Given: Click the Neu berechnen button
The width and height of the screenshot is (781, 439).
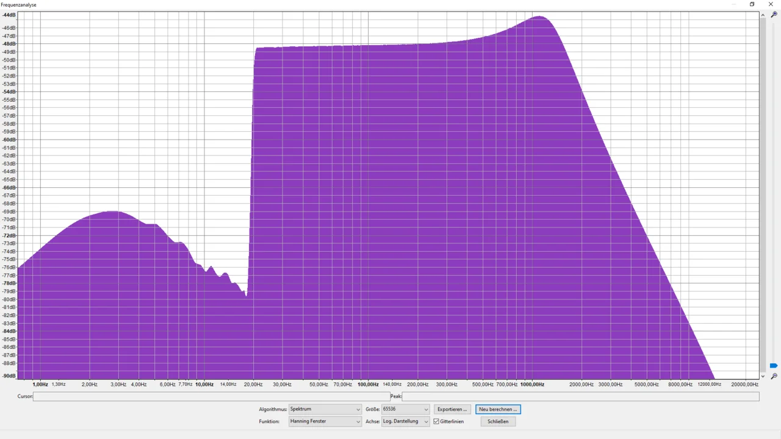Looking at the screenshot, I should [x=498, y=409].
